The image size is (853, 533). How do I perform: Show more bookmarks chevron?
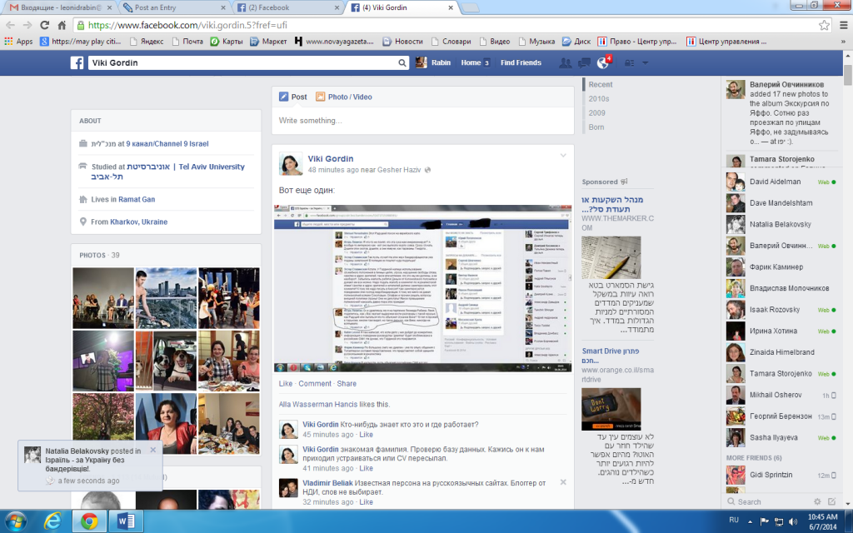(x=844, y=42)
